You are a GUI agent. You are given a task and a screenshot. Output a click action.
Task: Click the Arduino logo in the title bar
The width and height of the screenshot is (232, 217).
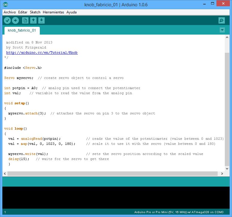[x=5, y=4]
